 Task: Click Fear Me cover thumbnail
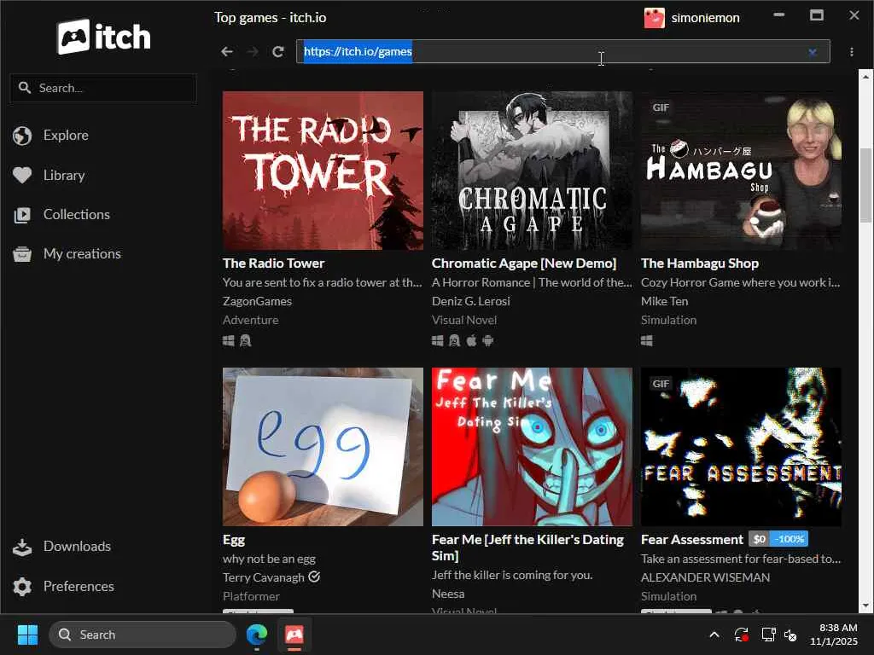click(532, 447)
